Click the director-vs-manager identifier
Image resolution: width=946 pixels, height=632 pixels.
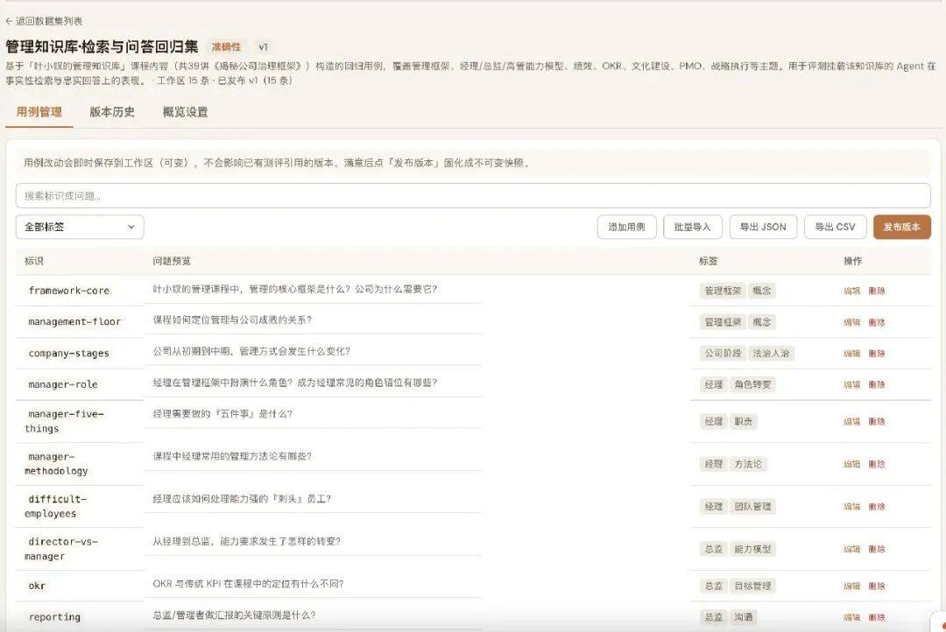(61, 549)
